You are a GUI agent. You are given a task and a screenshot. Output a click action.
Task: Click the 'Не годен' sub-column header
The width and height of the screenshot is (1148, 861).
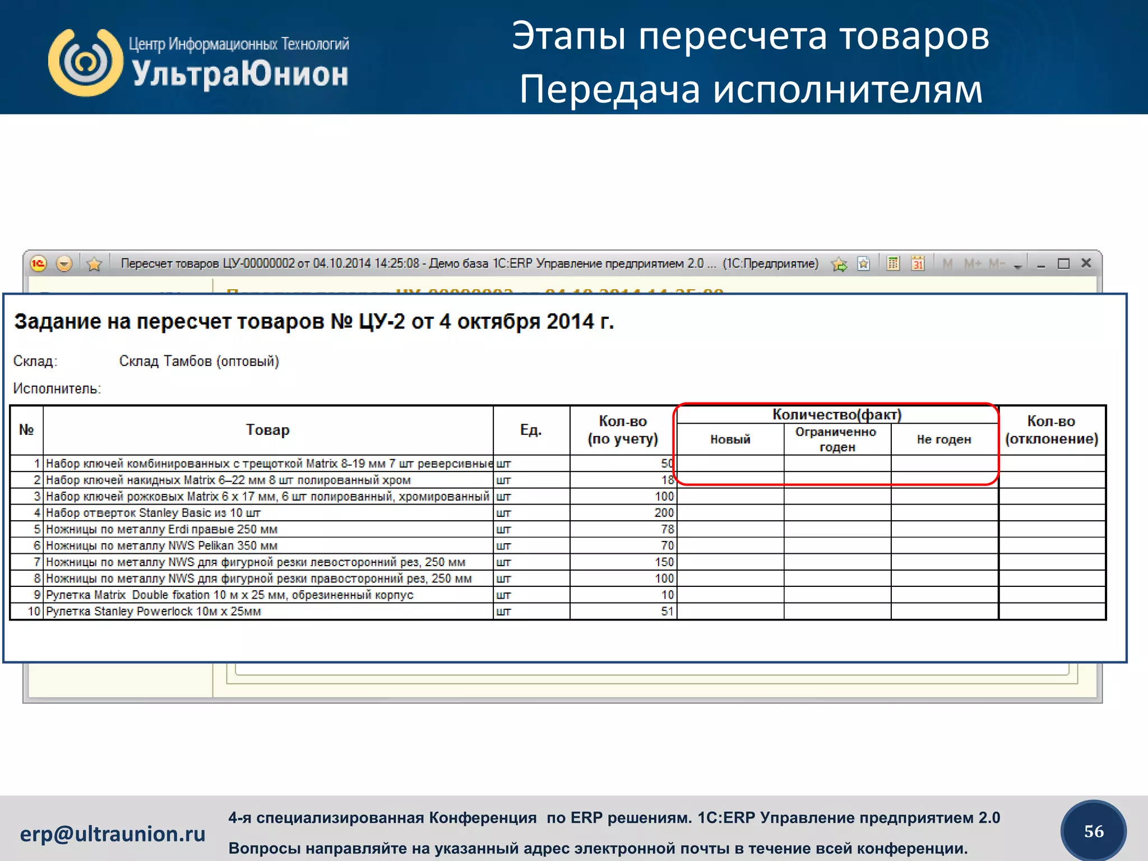point(944,439)
